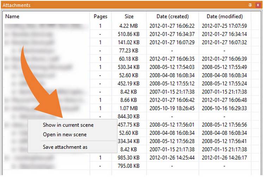Select modified date 2012-01-26 14:26:17

point(225,158)
